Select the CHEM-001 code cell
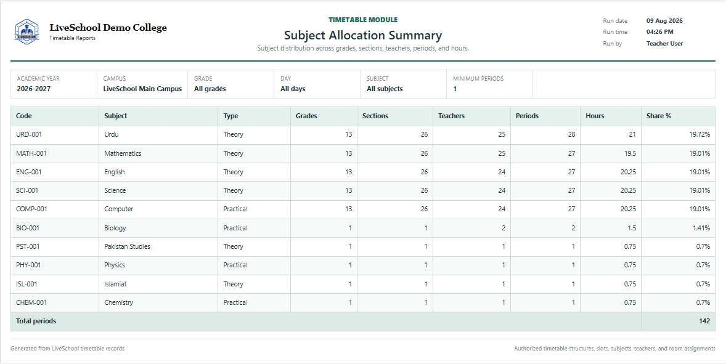 coord(55,302)
